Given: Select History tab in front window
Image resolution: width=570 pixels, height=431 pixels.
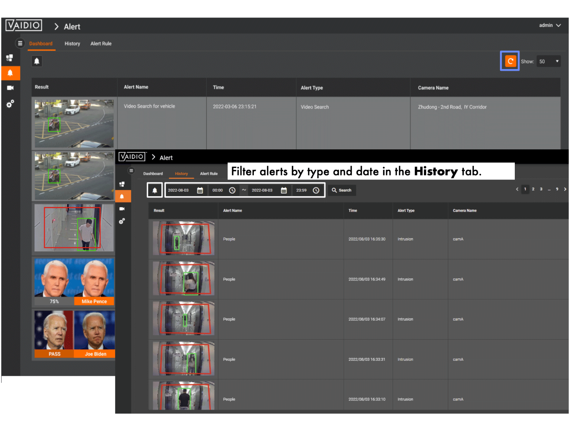Looking at the screenshot, I should click(x=181, y=174).
